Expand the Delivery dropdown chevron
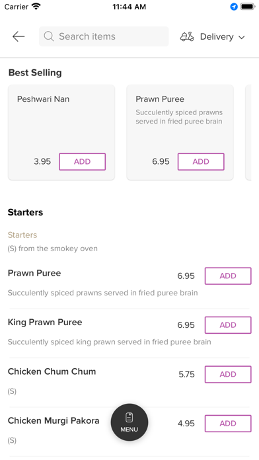The image size is (259, 460). point(241,37)
